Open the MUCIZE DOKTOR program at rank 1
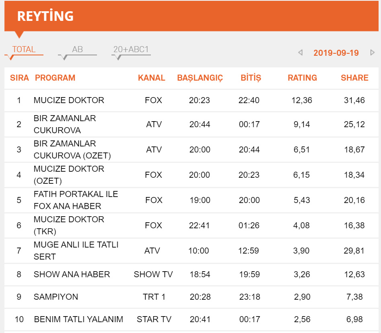The image size is (381, 333). coord(69,100)
